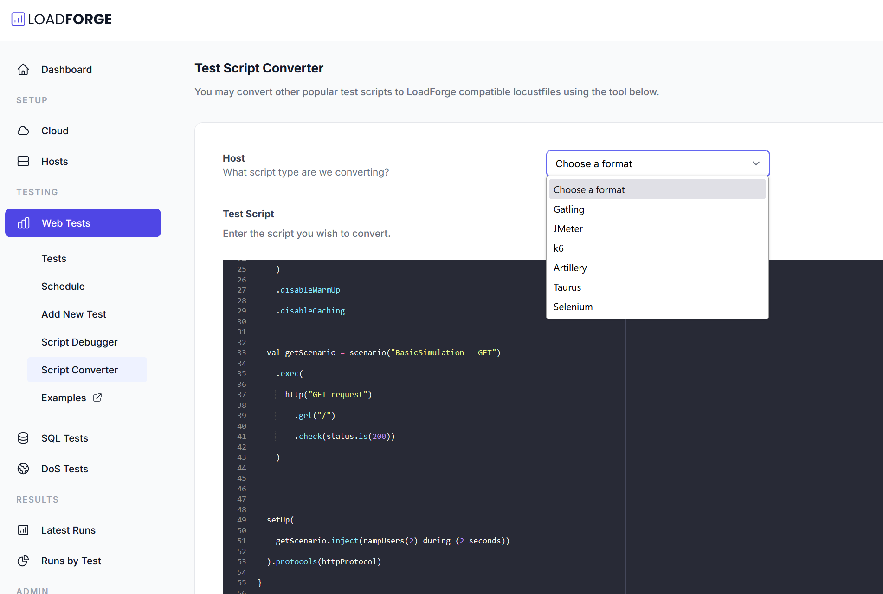This screenshot has width=883, height=594.
Task: Click the Web Tests bar chart icon
Action: click(x=24, y=223)
